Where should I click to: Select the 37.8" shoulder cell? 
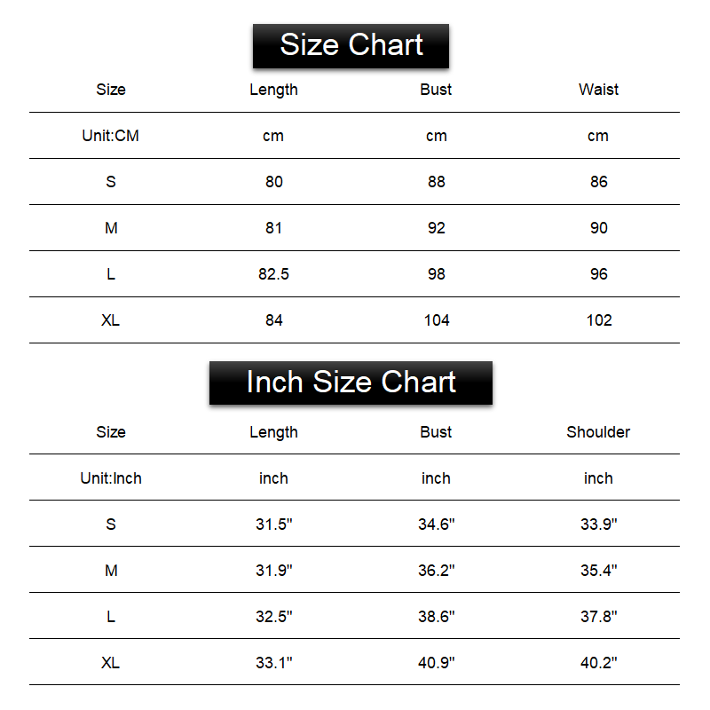click(x=599, y=617)
